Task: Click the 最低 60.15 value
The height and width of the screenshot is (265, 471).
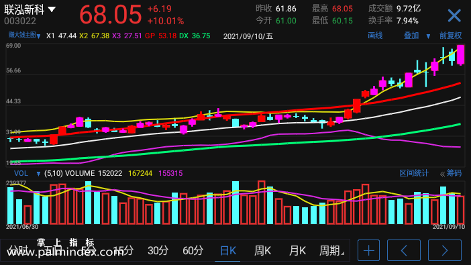Action: tap(332, 20)
